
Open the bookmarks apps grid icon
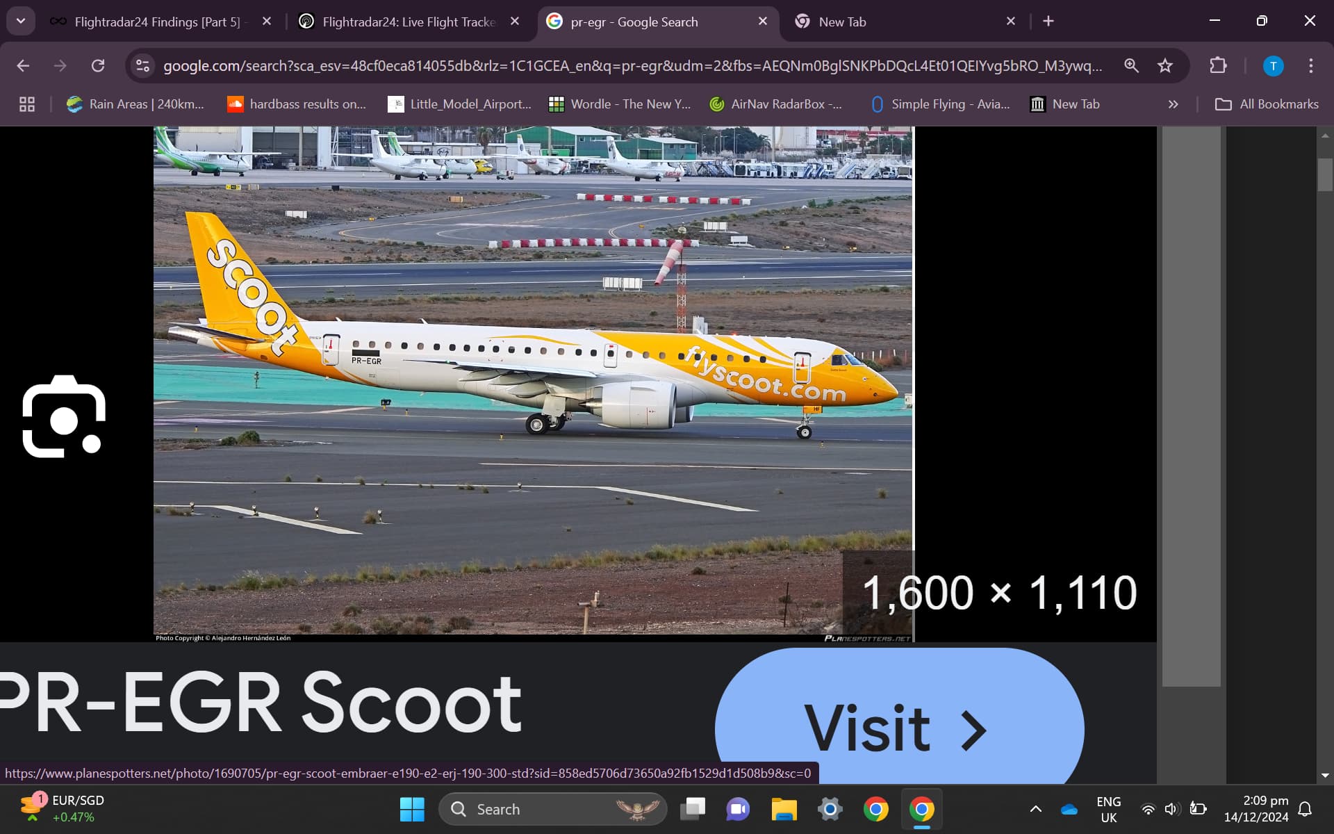click(27, 104)
